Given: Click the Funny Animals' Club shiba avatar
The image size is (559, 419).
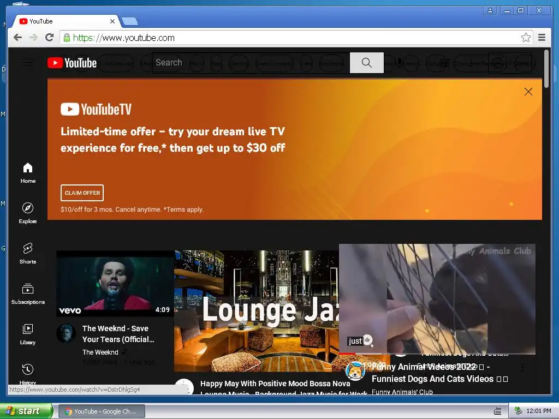Looking at the screenshot, I should point(355,371).
